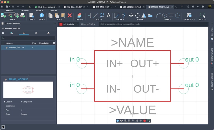Select the Pin placement tool
Viewport: 214px width, 130px height.
tap(90, 15)
